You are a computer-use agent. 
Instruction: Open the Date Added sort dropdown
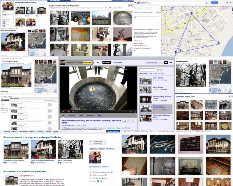(144, 73)
